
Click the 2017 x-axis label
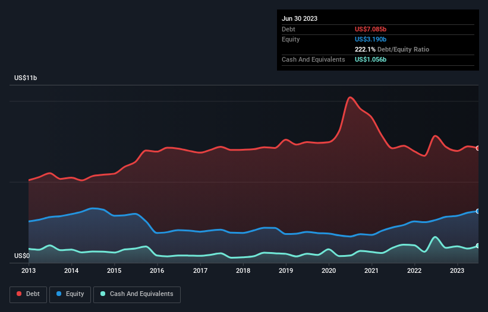click(x=200, y=270)
